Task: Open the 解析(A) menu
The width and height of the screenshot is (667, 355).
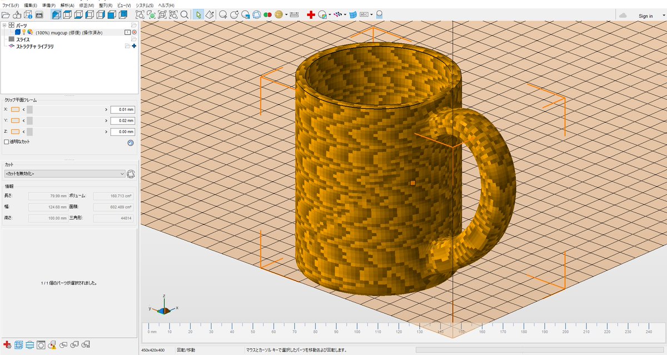Action: pos(67,5)
